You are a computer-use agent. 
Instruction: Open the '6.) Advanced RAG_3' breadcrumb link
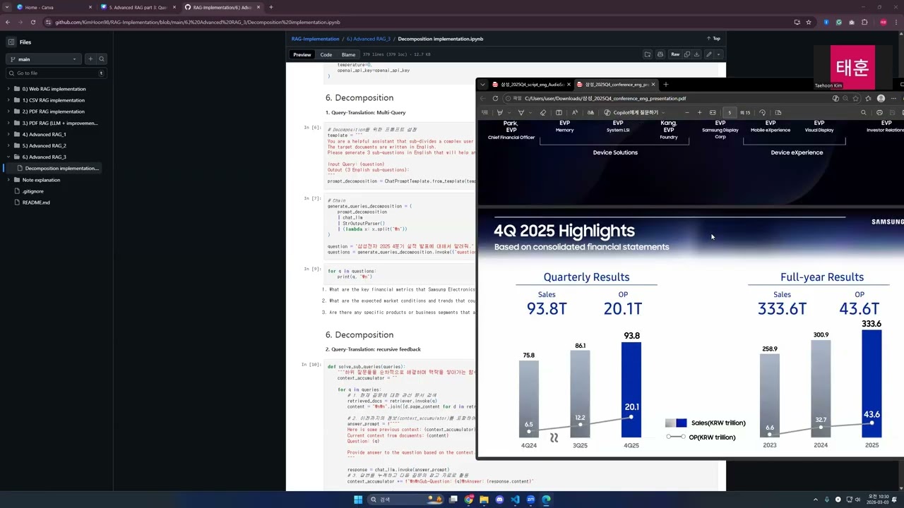click(369, 39)
